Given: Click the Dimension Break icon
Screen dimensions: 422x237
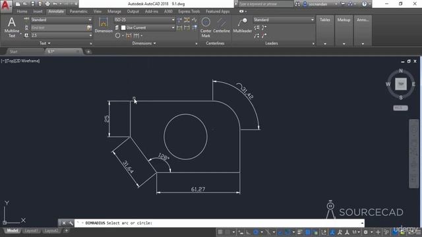Looking at the screenshot, I should tap(179, 20).
